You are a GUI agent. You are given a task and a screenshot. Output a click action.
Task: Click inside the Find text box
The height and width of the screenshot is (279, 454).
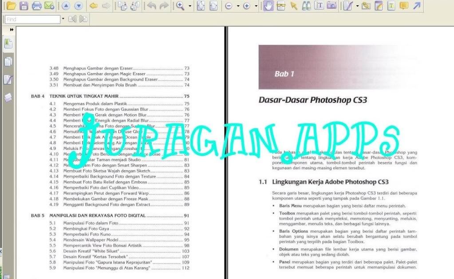pyautogui.click(x=32, y=20)
